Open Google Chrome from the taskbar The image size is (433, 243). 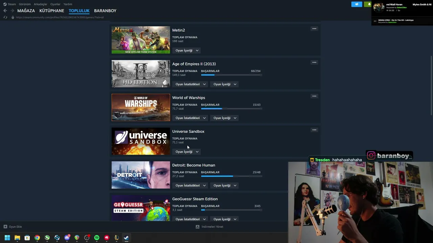pos(37,238)
